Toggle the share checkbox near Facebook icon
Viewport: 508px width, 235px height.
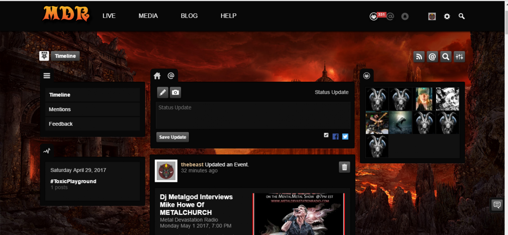(326, 135)
